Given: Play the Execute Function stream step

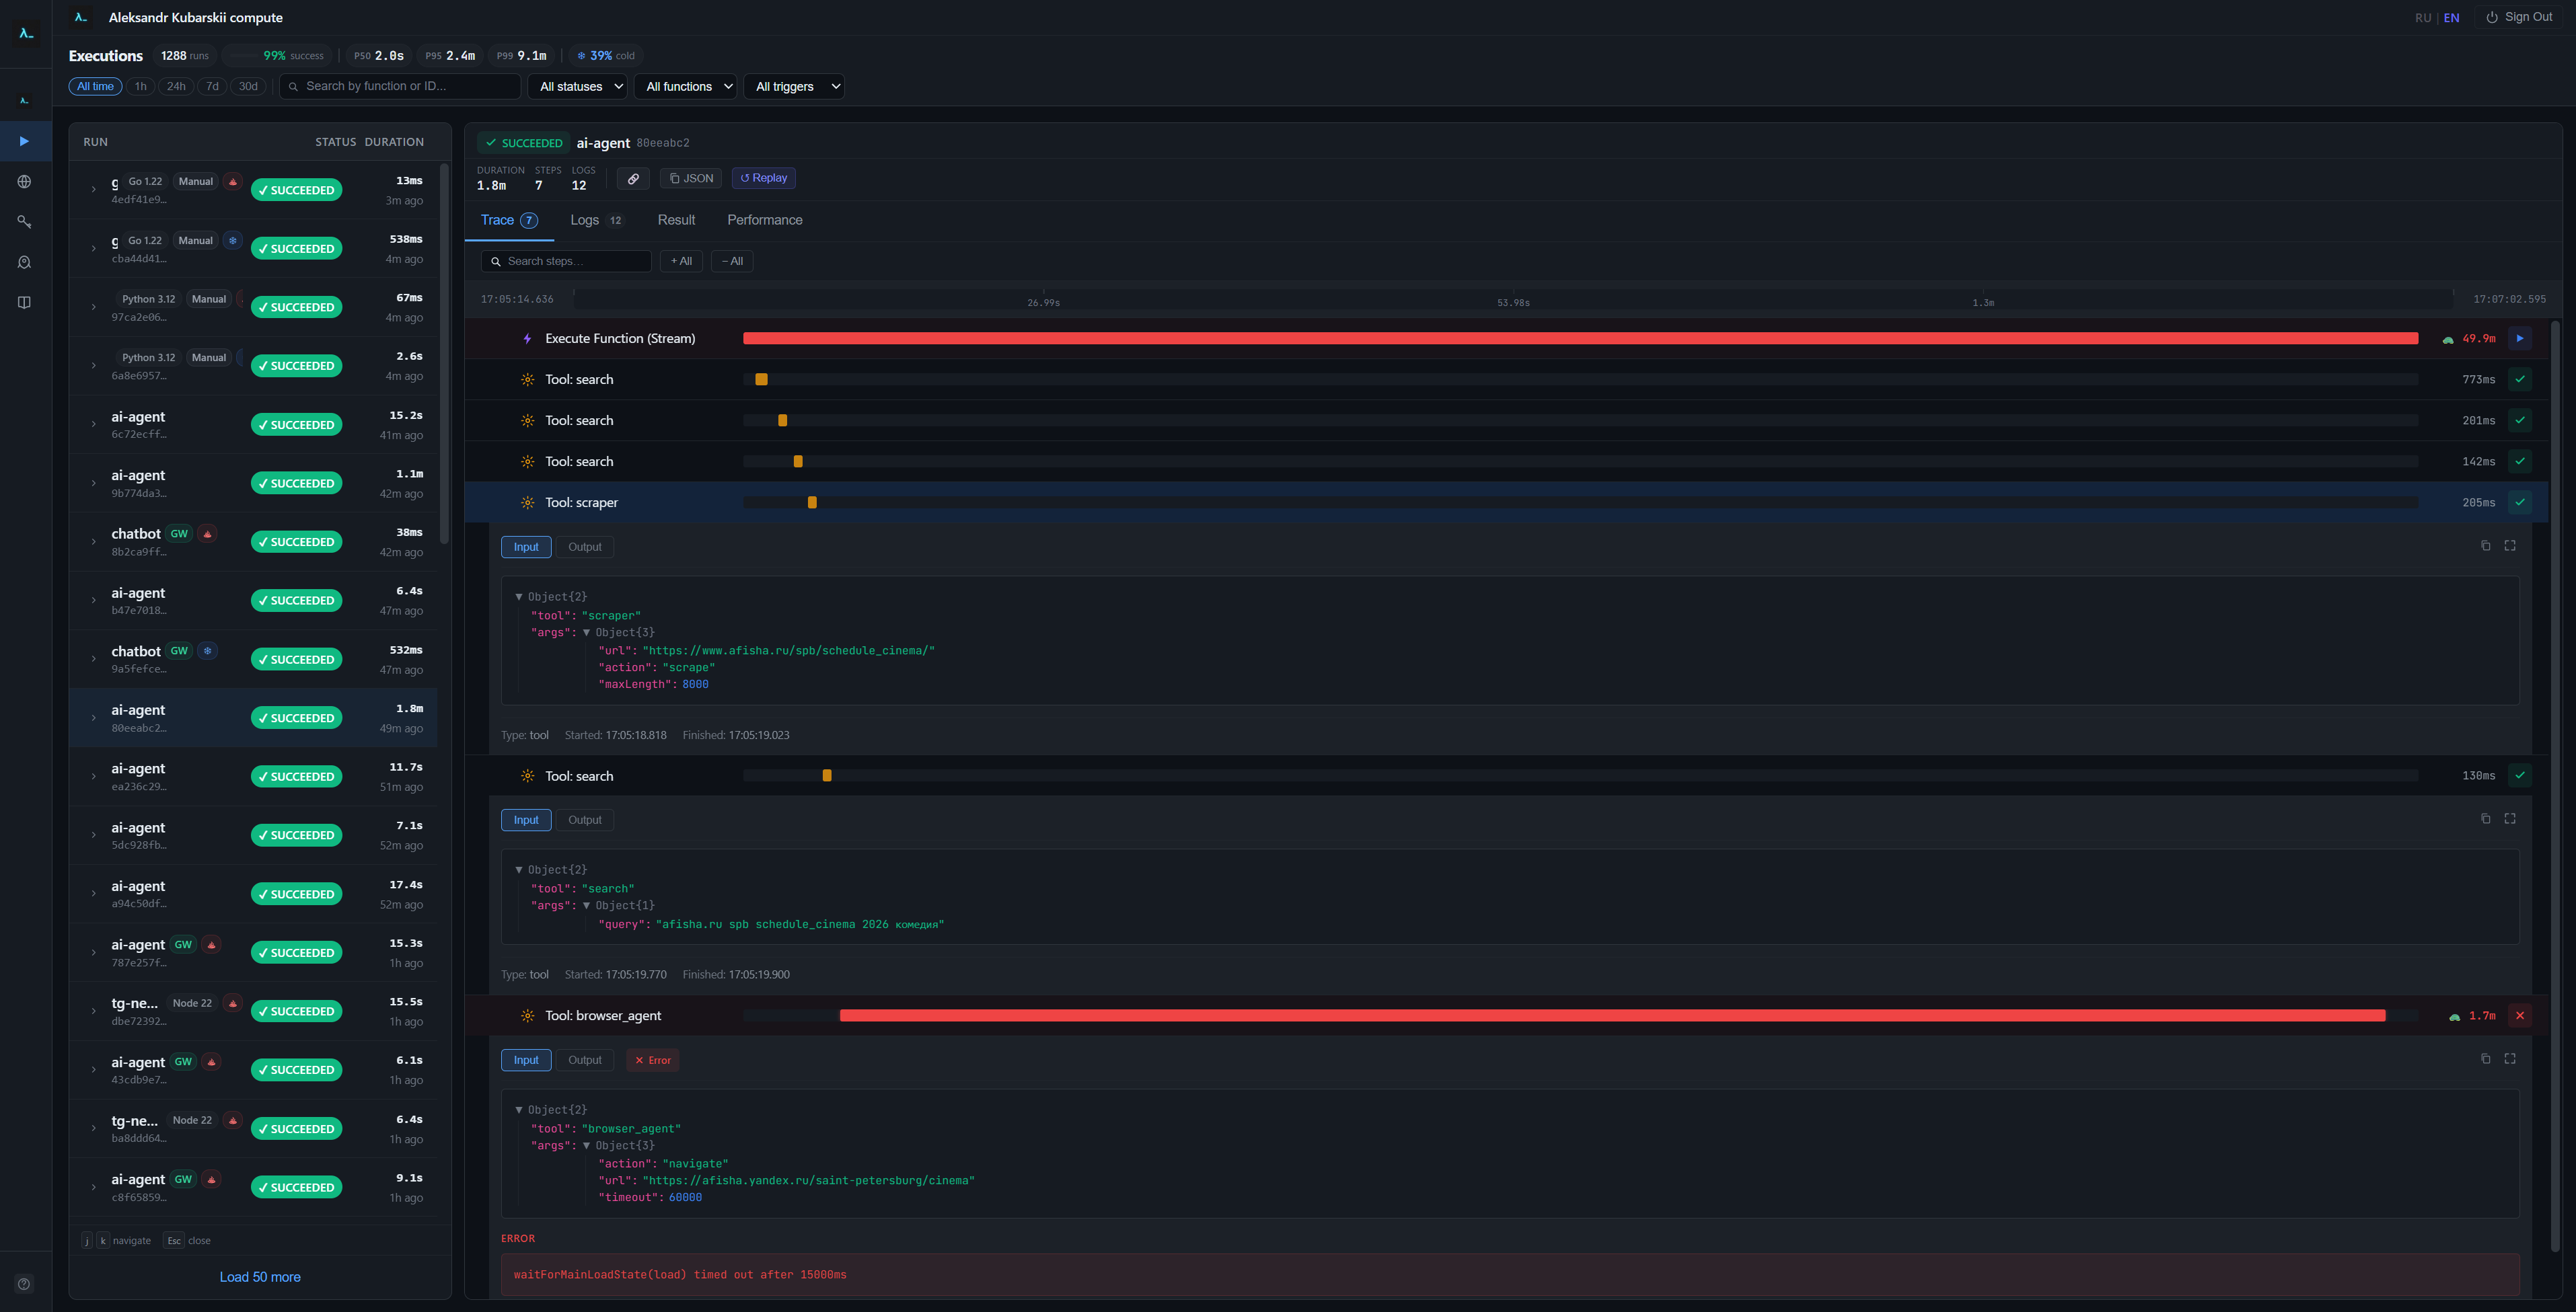Looking at the screenshot, I should point(2519,339).
